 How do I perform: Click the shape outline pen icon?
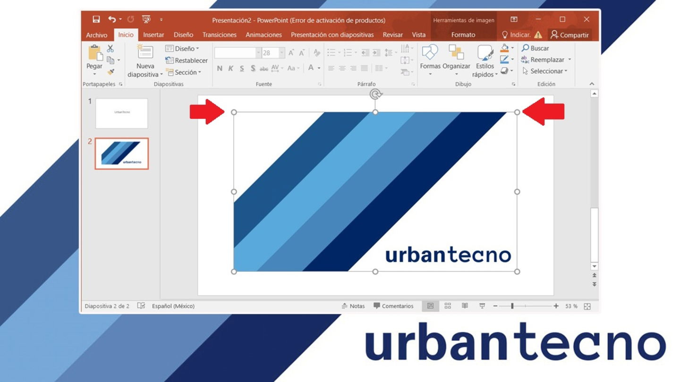[504, 59]
